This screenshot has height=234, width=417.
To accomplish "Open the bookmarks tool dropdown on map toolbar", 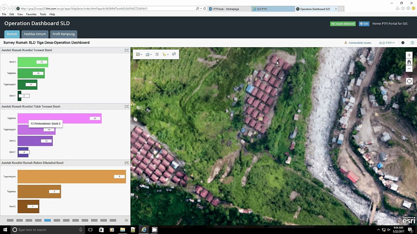I will [x=148, y=54].
